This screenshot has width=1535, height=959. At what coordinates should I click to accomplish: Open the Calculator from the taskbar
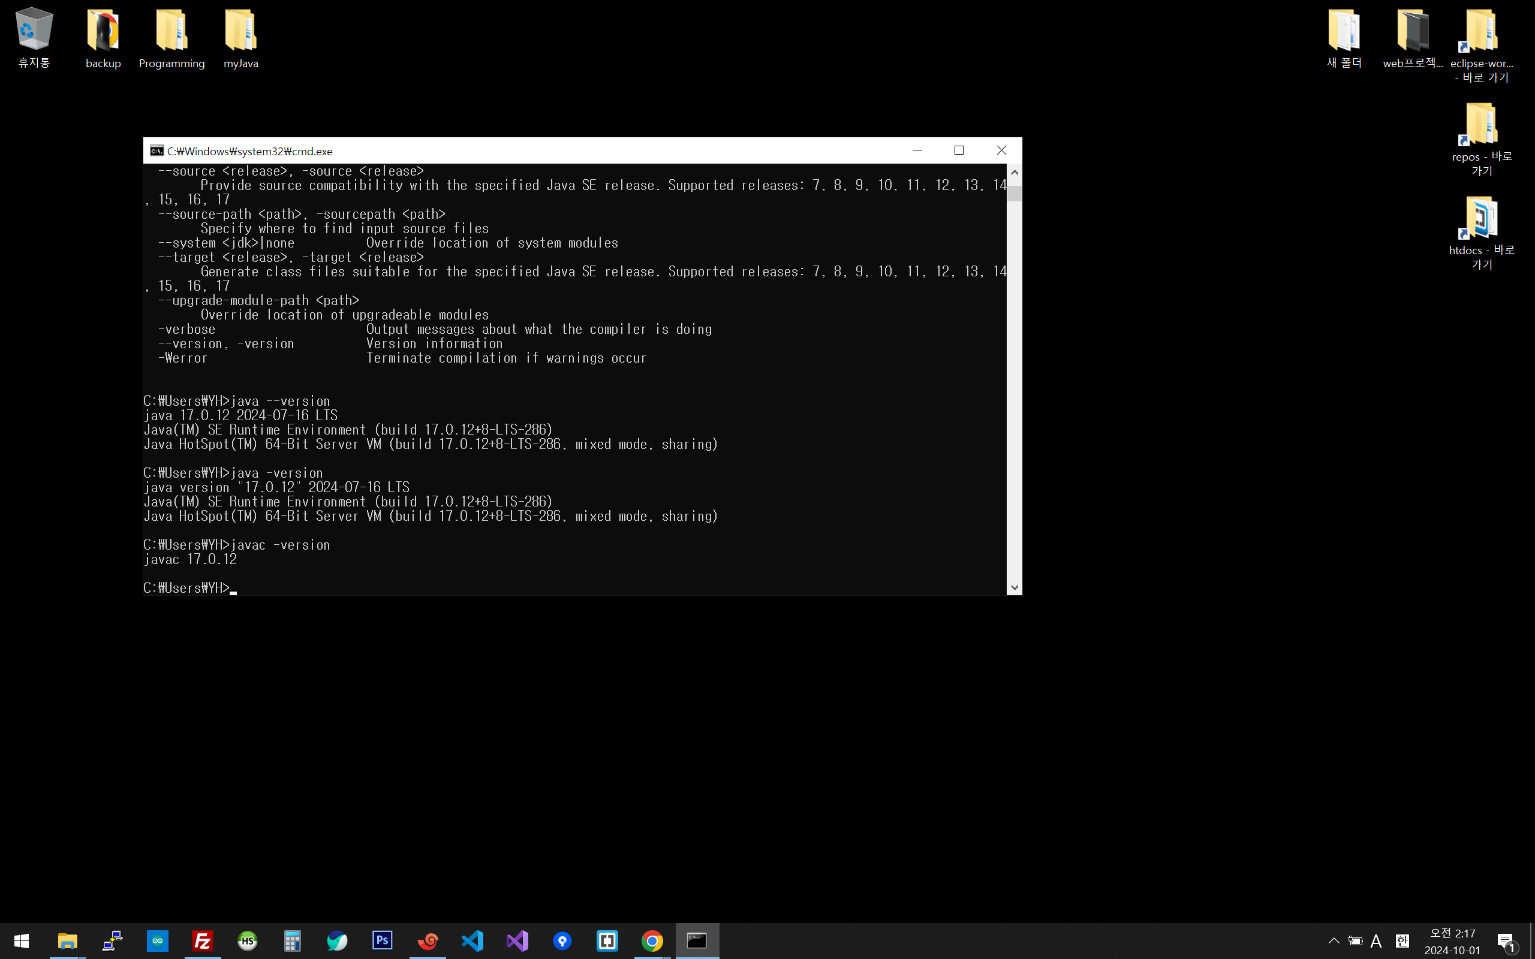tap(292, 940)
